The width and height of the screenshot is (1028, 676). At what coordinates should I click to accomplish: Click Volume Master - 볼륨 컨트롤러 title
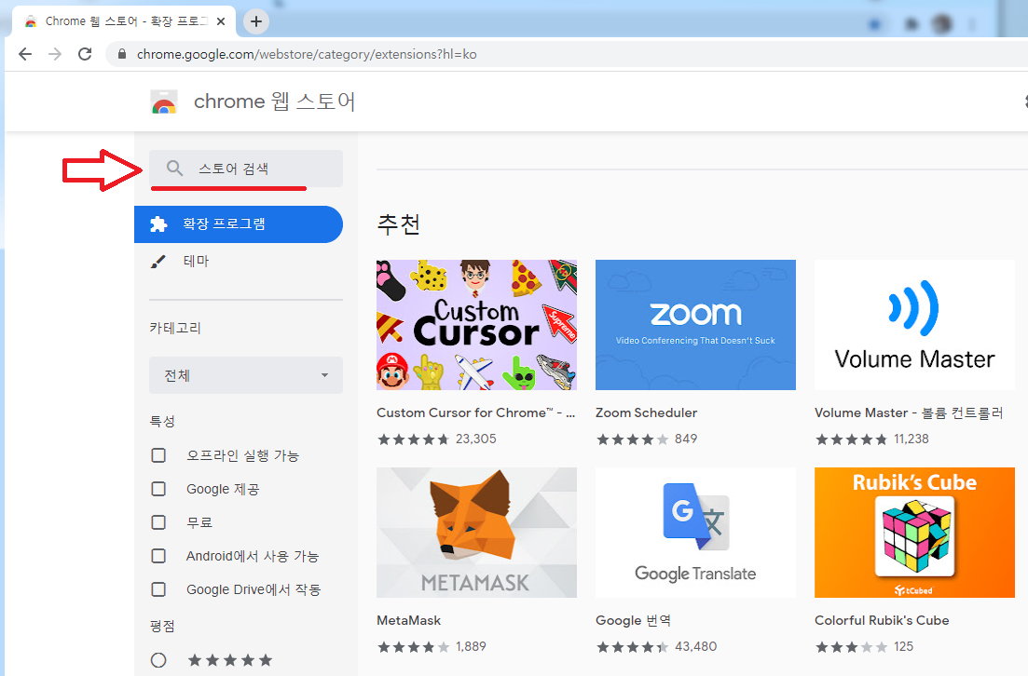point(909,412)
